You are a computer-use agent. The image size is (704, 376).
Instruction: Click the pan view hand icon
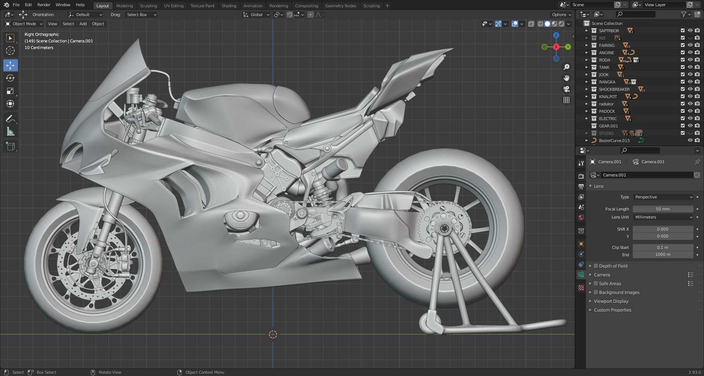tap(566, 78)
